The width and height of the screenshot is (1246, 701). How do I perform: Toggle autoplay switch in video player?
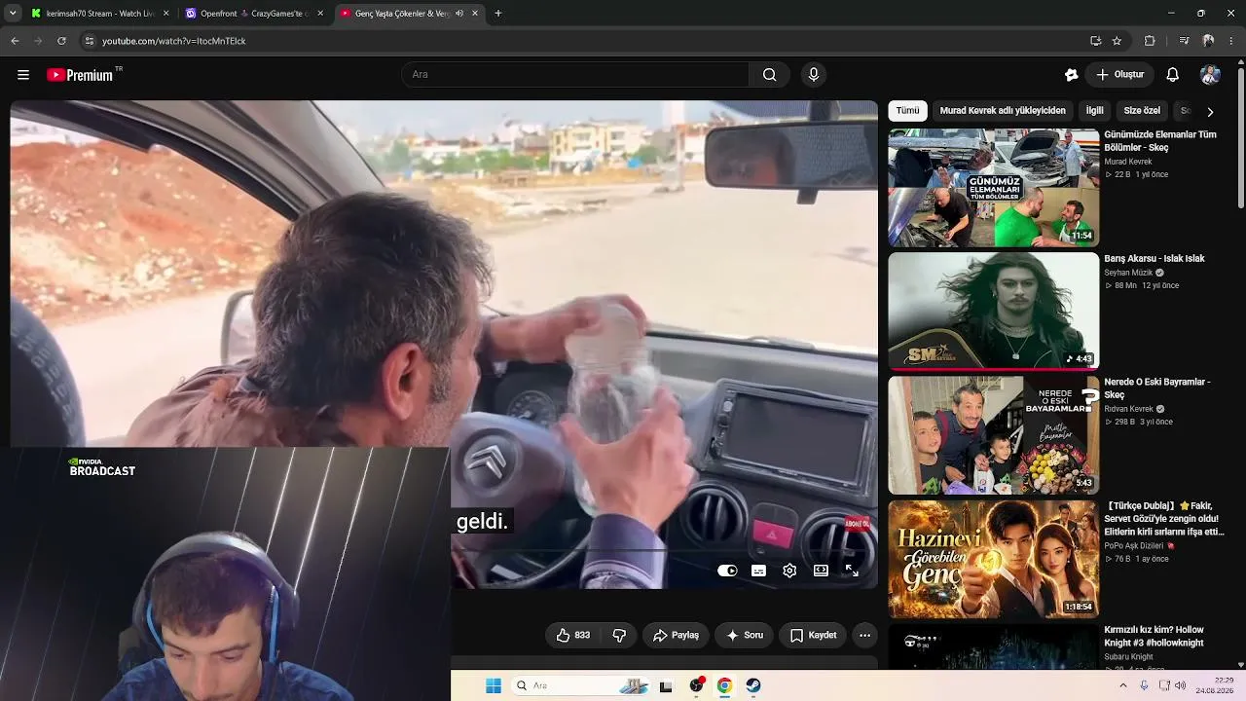(727, 571)
